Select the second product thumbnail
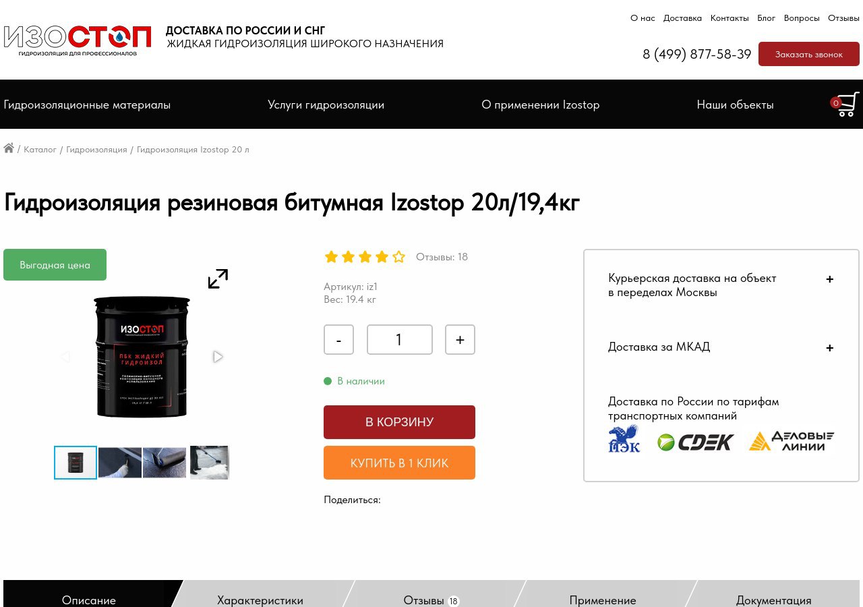The image size is (863, 607). 120,463
